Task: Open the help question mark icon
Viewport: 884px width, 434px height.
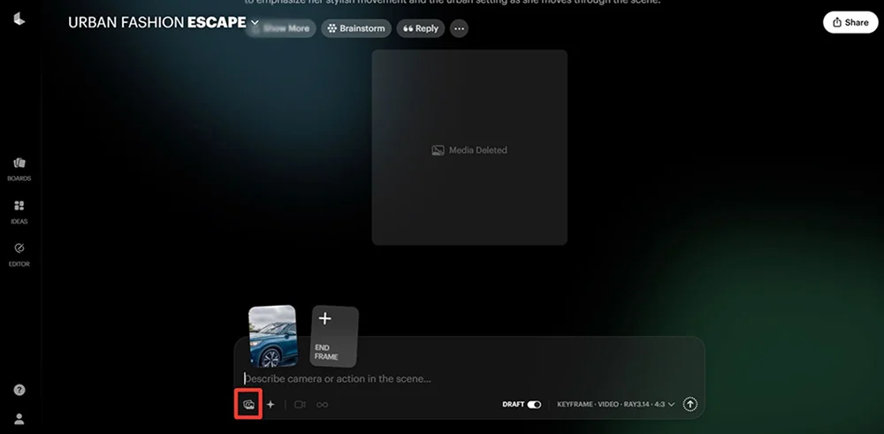Action: [x=19, y=390]
